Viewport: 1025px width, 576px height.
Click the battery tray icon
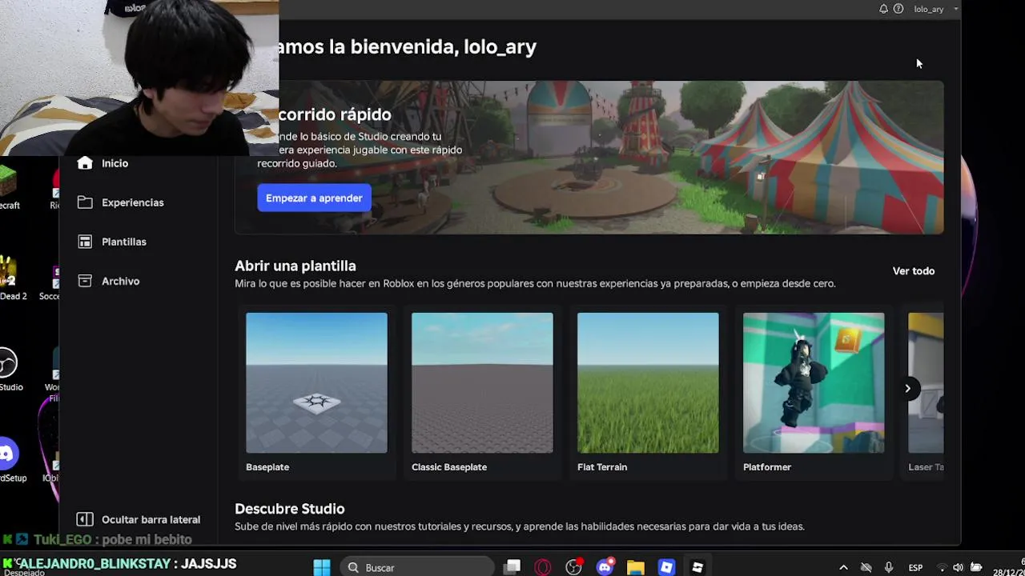click(976, 567)
